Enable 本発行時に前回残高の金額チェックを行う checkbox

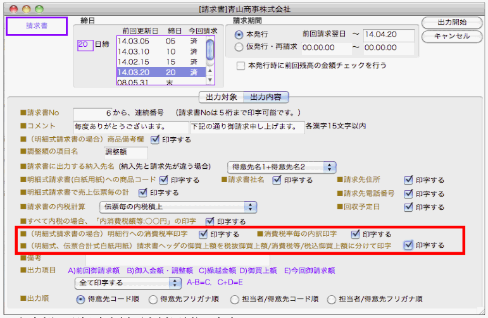click(241, 66)
